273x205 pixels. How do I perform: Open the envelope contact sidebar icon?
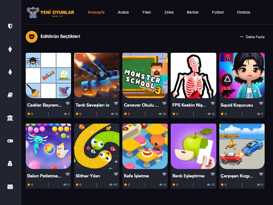coord(10,187)
